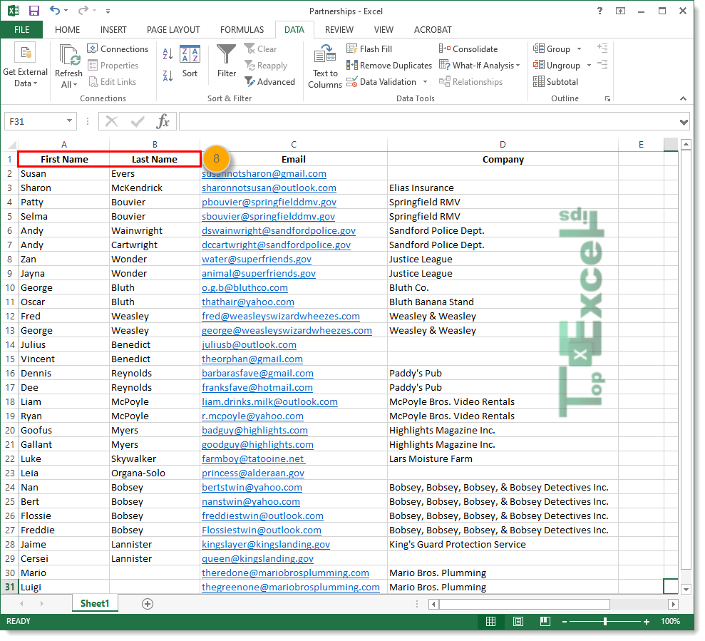The height and width of the screenshot is (641, 705).
Task: Expand the Ungroup dropdown arrow
Action: pos(589,66)
